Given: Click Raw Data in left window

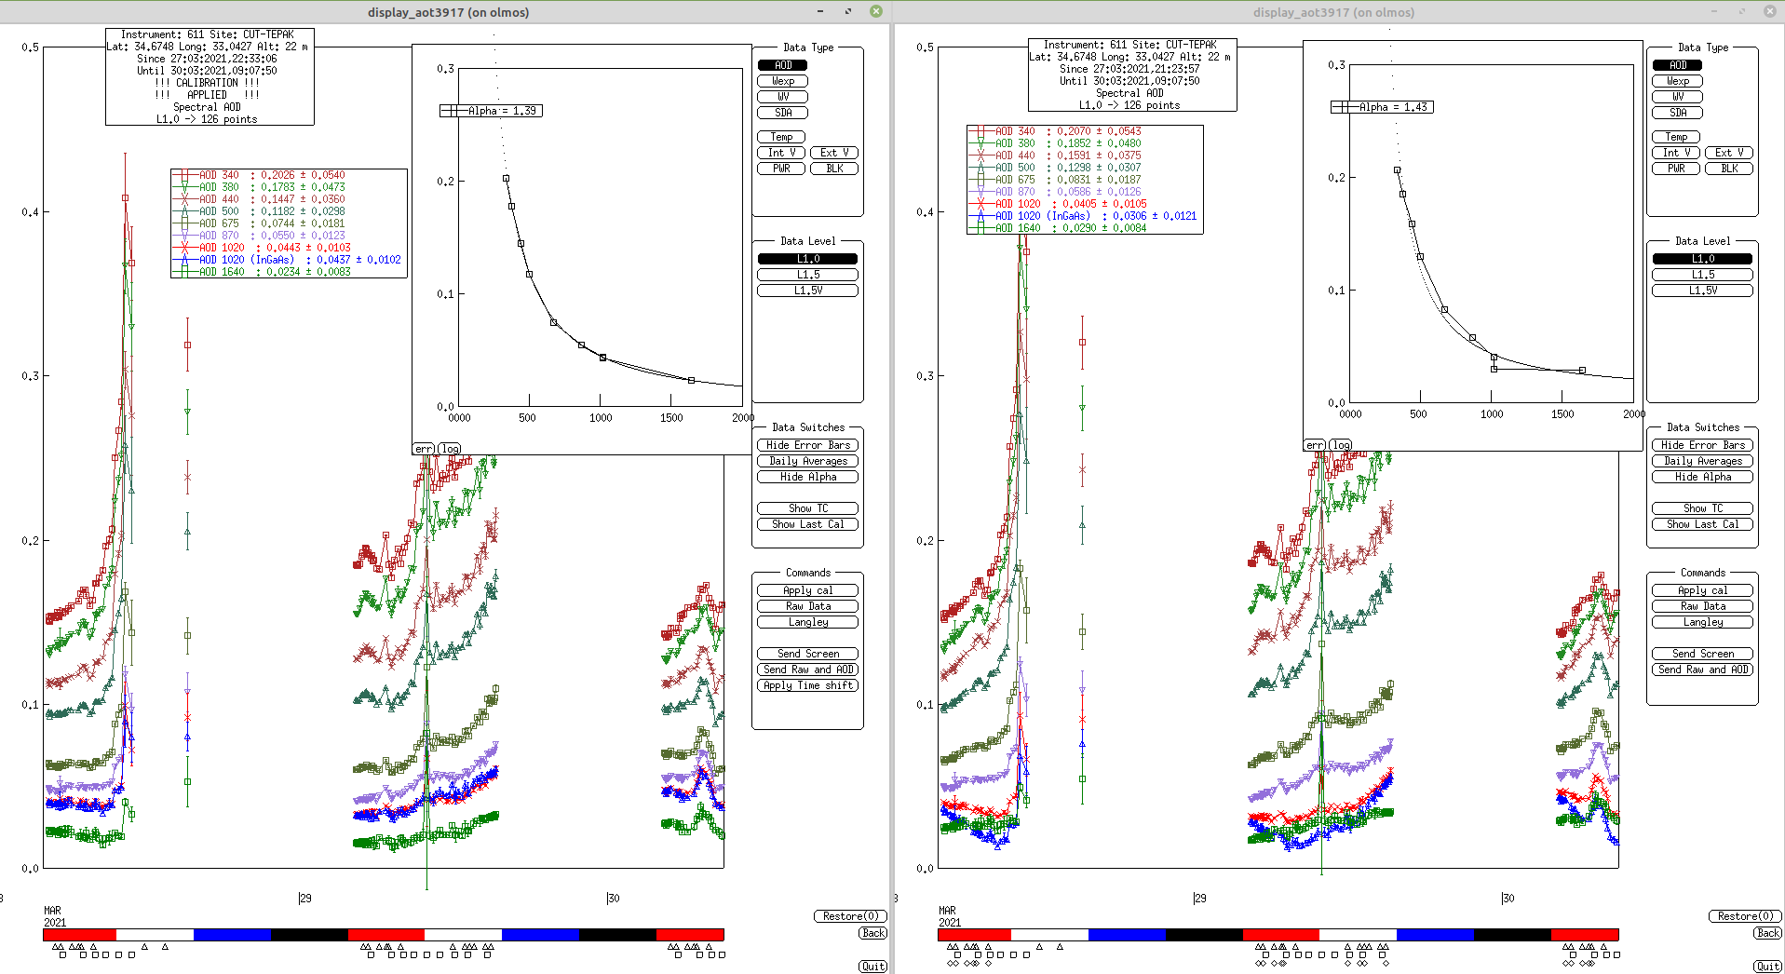Looking at the screenshot, I should 807,606.
